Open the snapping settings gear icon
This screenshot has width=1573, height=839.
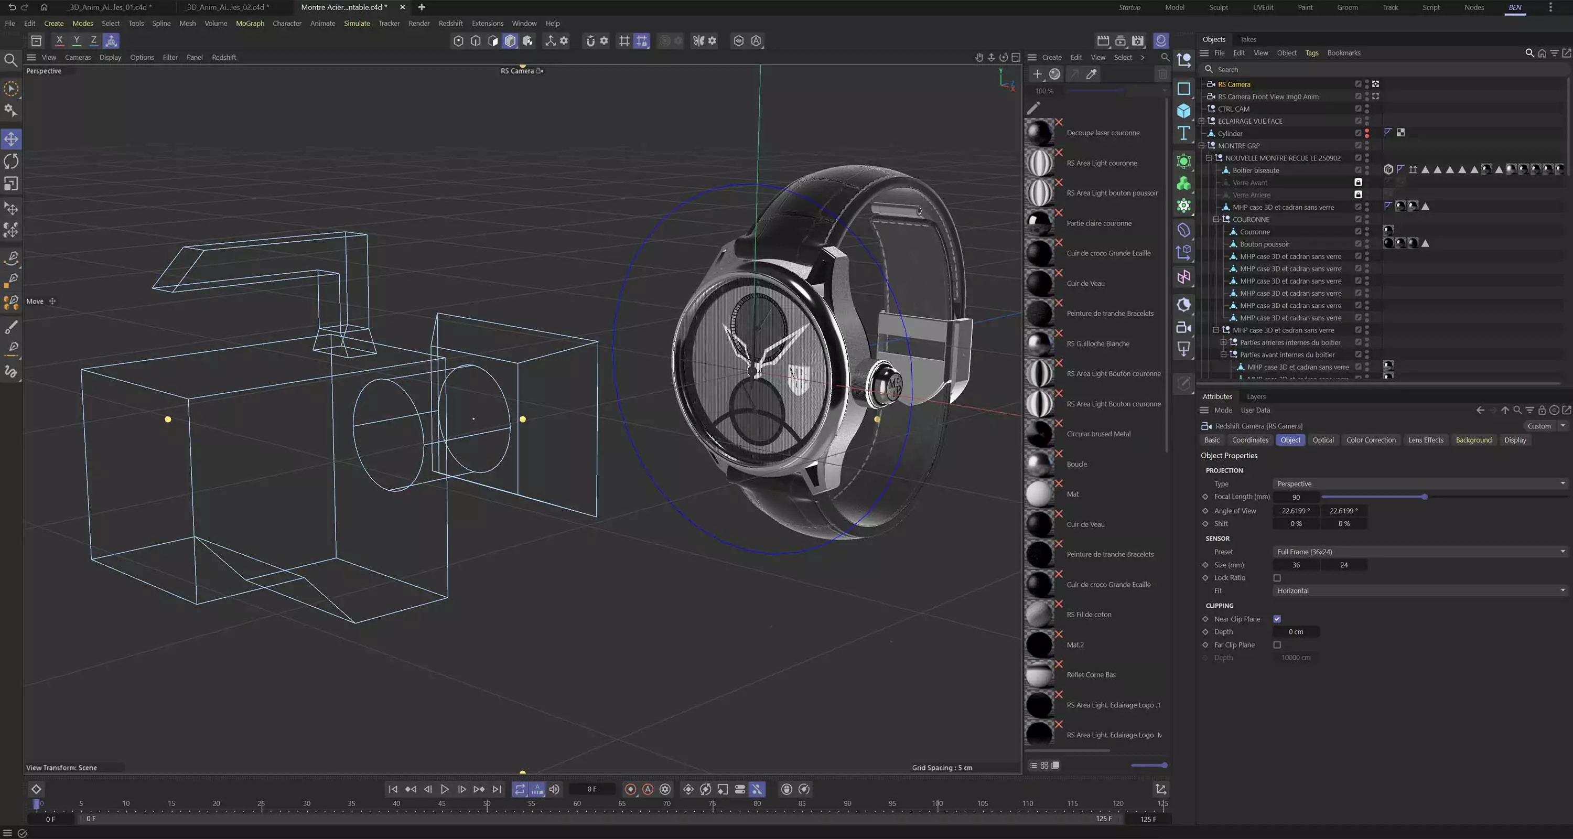pyautogui.click(x=604, y=41)
